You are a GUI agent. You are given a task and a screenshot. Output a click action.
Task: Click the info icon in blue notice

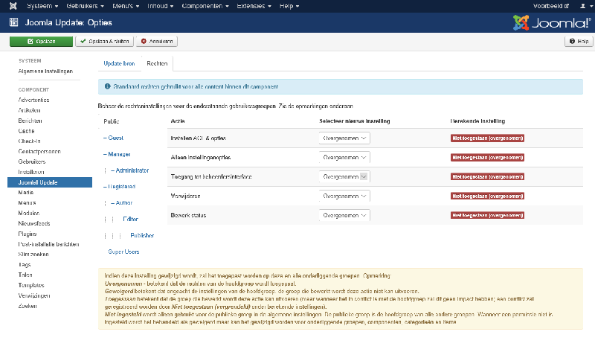(x=107, y=86)
